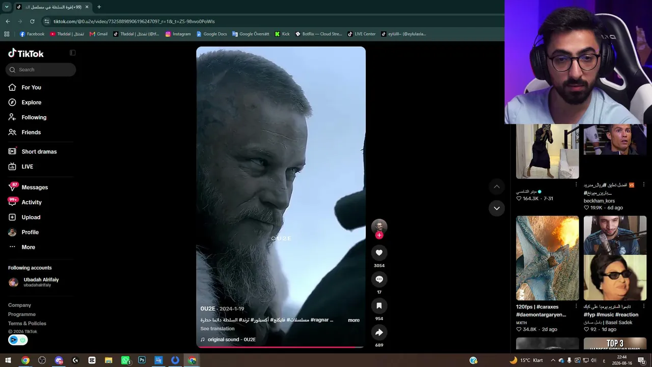
Task: Click the TikTok search field
Action: point(41,70)
